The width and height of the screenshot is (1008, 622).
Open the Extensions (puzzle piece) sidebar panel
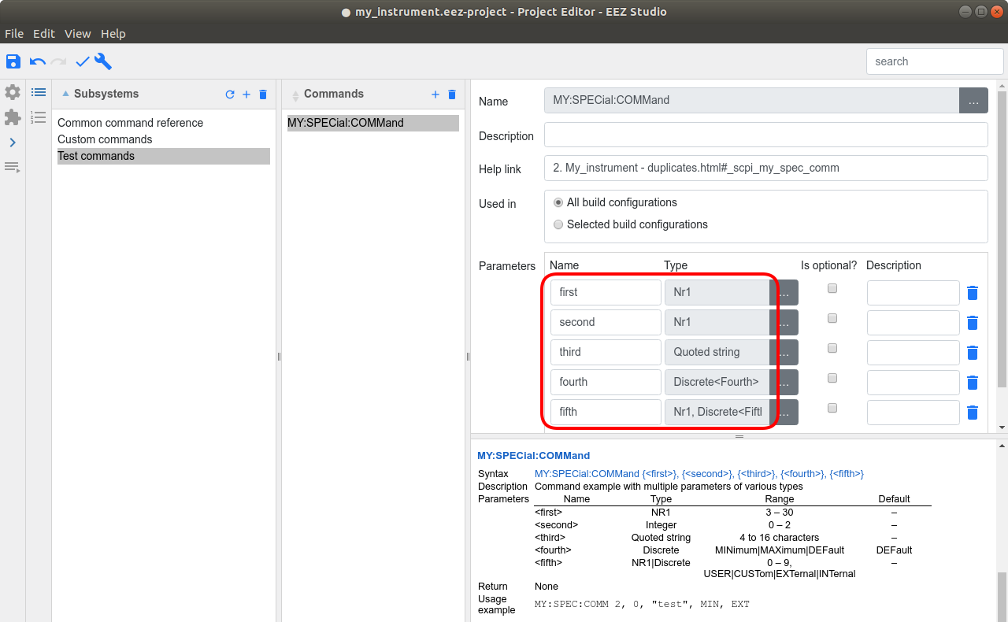(x=12, y=117)
